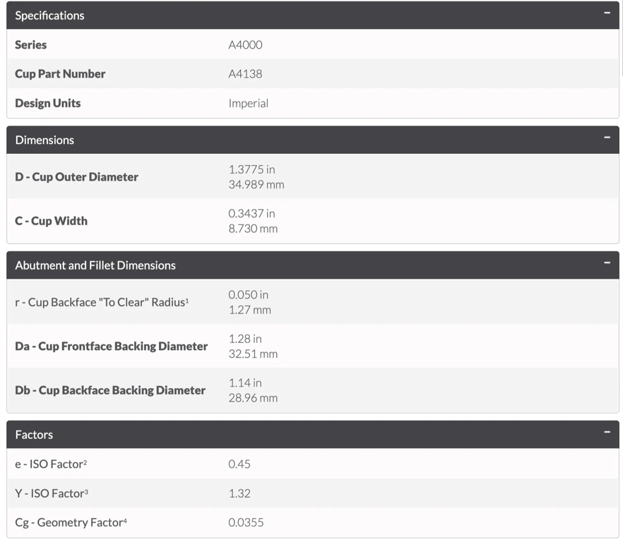Image resolution: width=623 pixels, height=542 pixels.
Task: Click the D - Cup Outer Diameter label
Action: click(76, 177)
